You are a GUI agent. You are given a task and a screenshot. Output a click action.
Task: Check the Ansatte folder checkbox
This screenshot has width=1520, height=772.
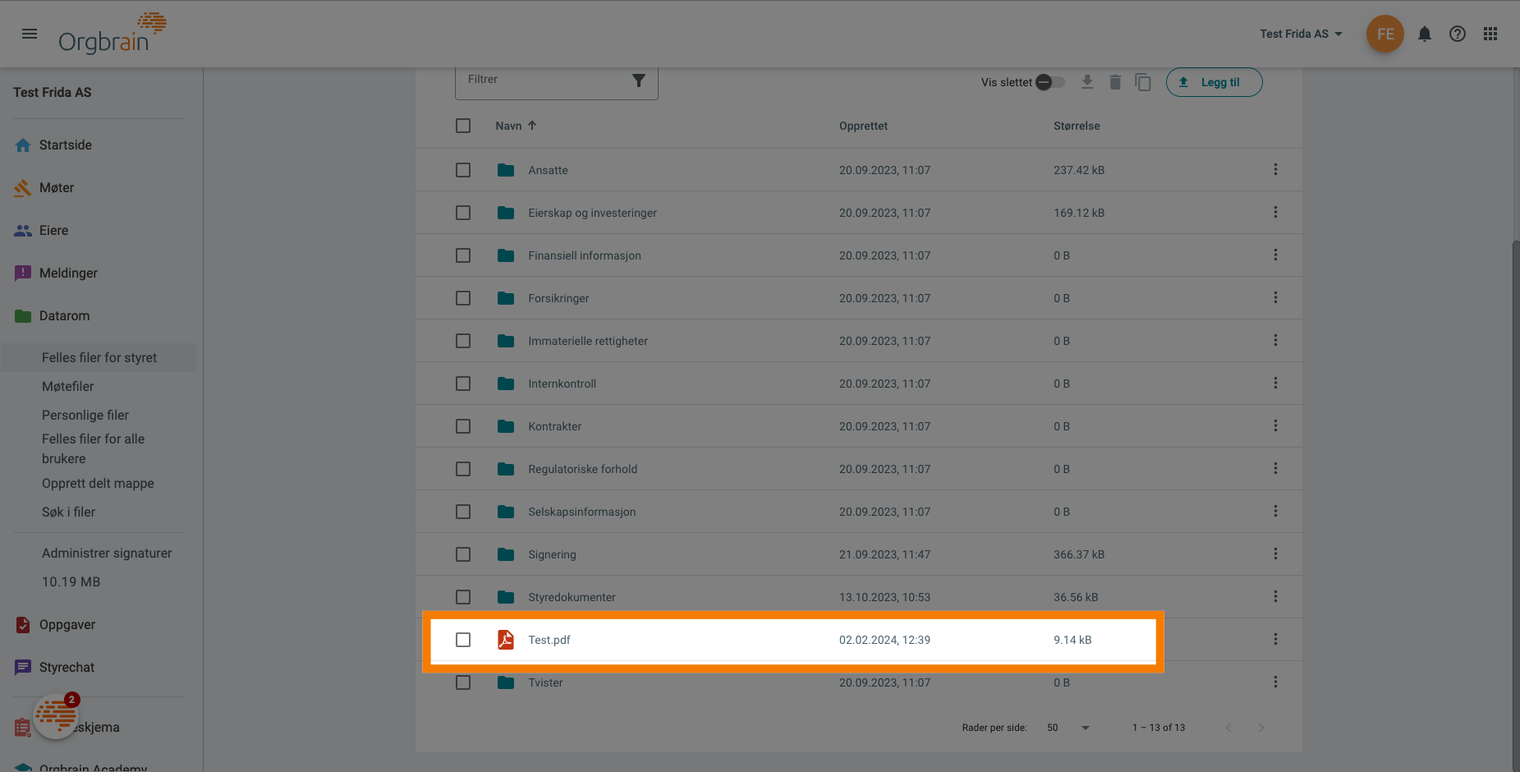[463, 170]
